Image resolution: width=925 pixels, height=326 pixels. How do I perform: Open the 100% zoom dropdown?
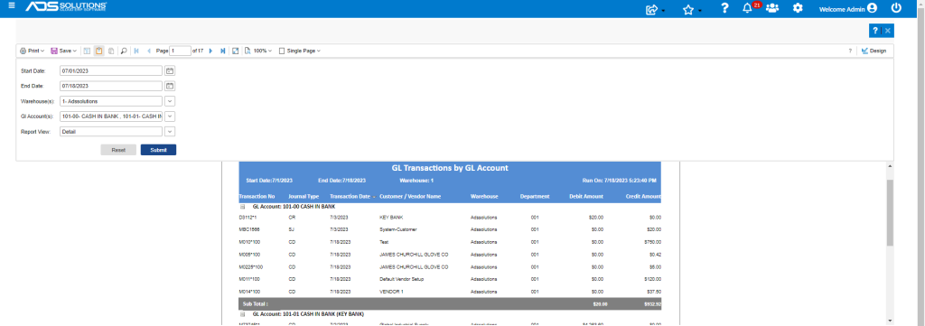click(x=259, y=51)
